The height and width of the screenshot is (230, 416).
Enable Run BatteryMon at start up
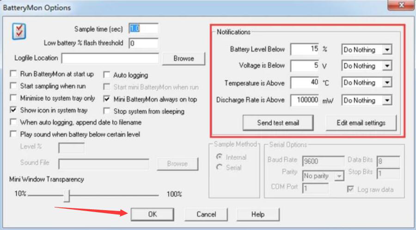click(13, 74)
